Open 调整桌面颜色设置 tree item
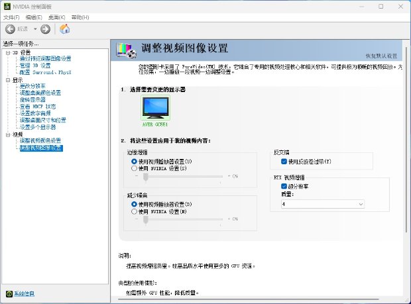Screen dimensions: 411x304 tap(40, 93)
